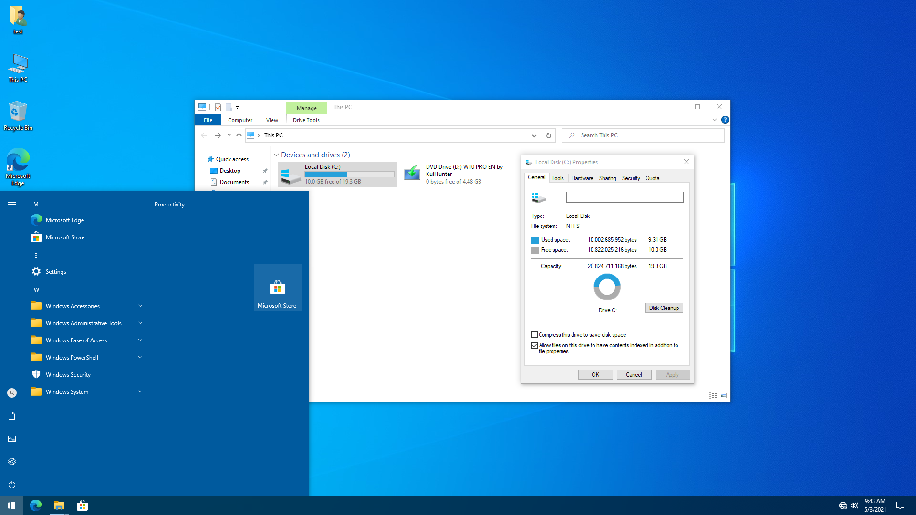The width and height of the screenshot is (916, 515).
Task: Open the Recycle Bin desktop icon
Action: tap(18, 116)
